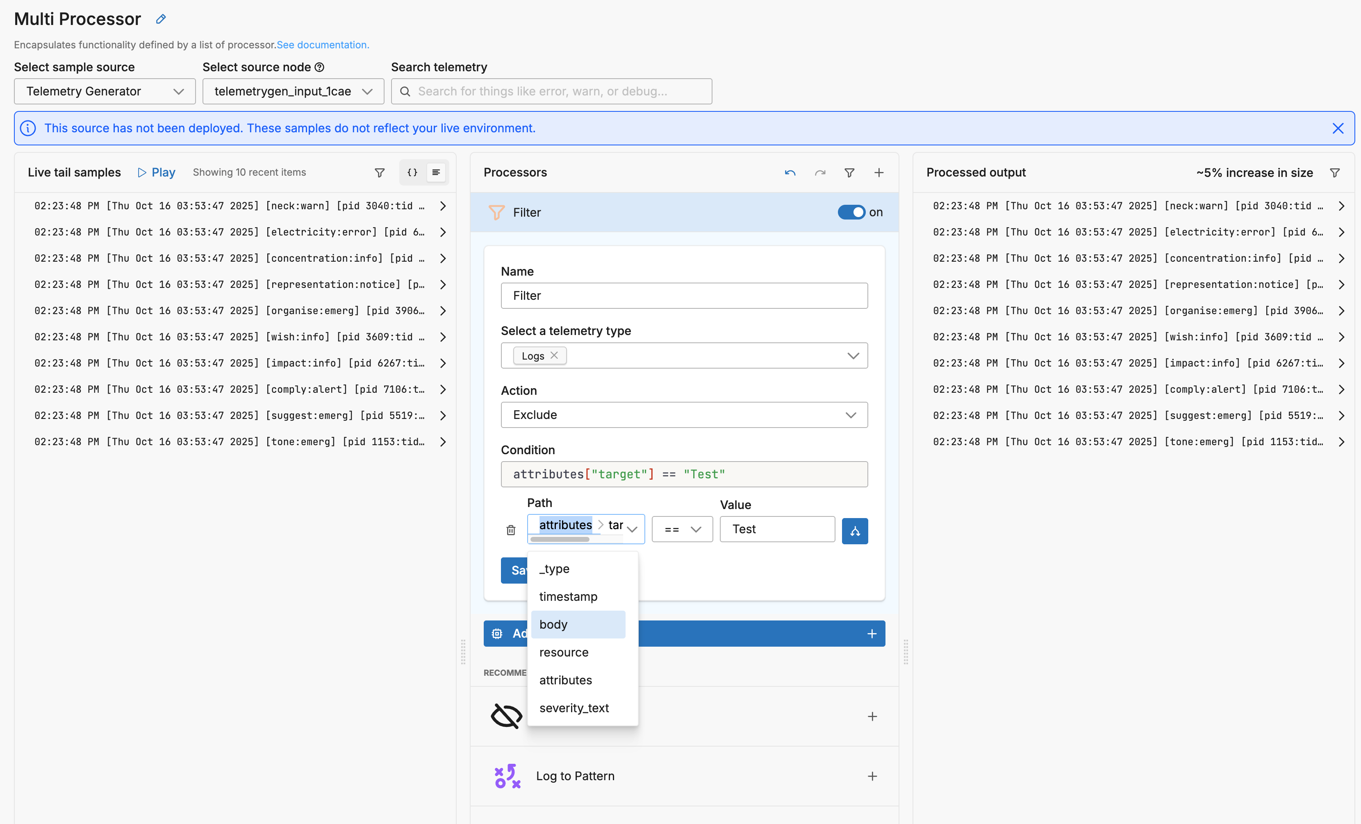Click the Search telemetry input field
Screen dimensions: 1361x824
(x=552, y=92)
